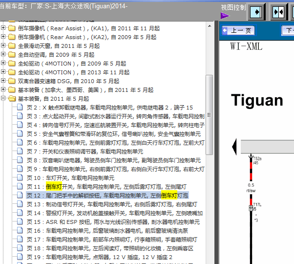Click document icon of 页 7
The height and width of the screenshot is (264, 294).
pyautogui.click(x=20, y=151)
